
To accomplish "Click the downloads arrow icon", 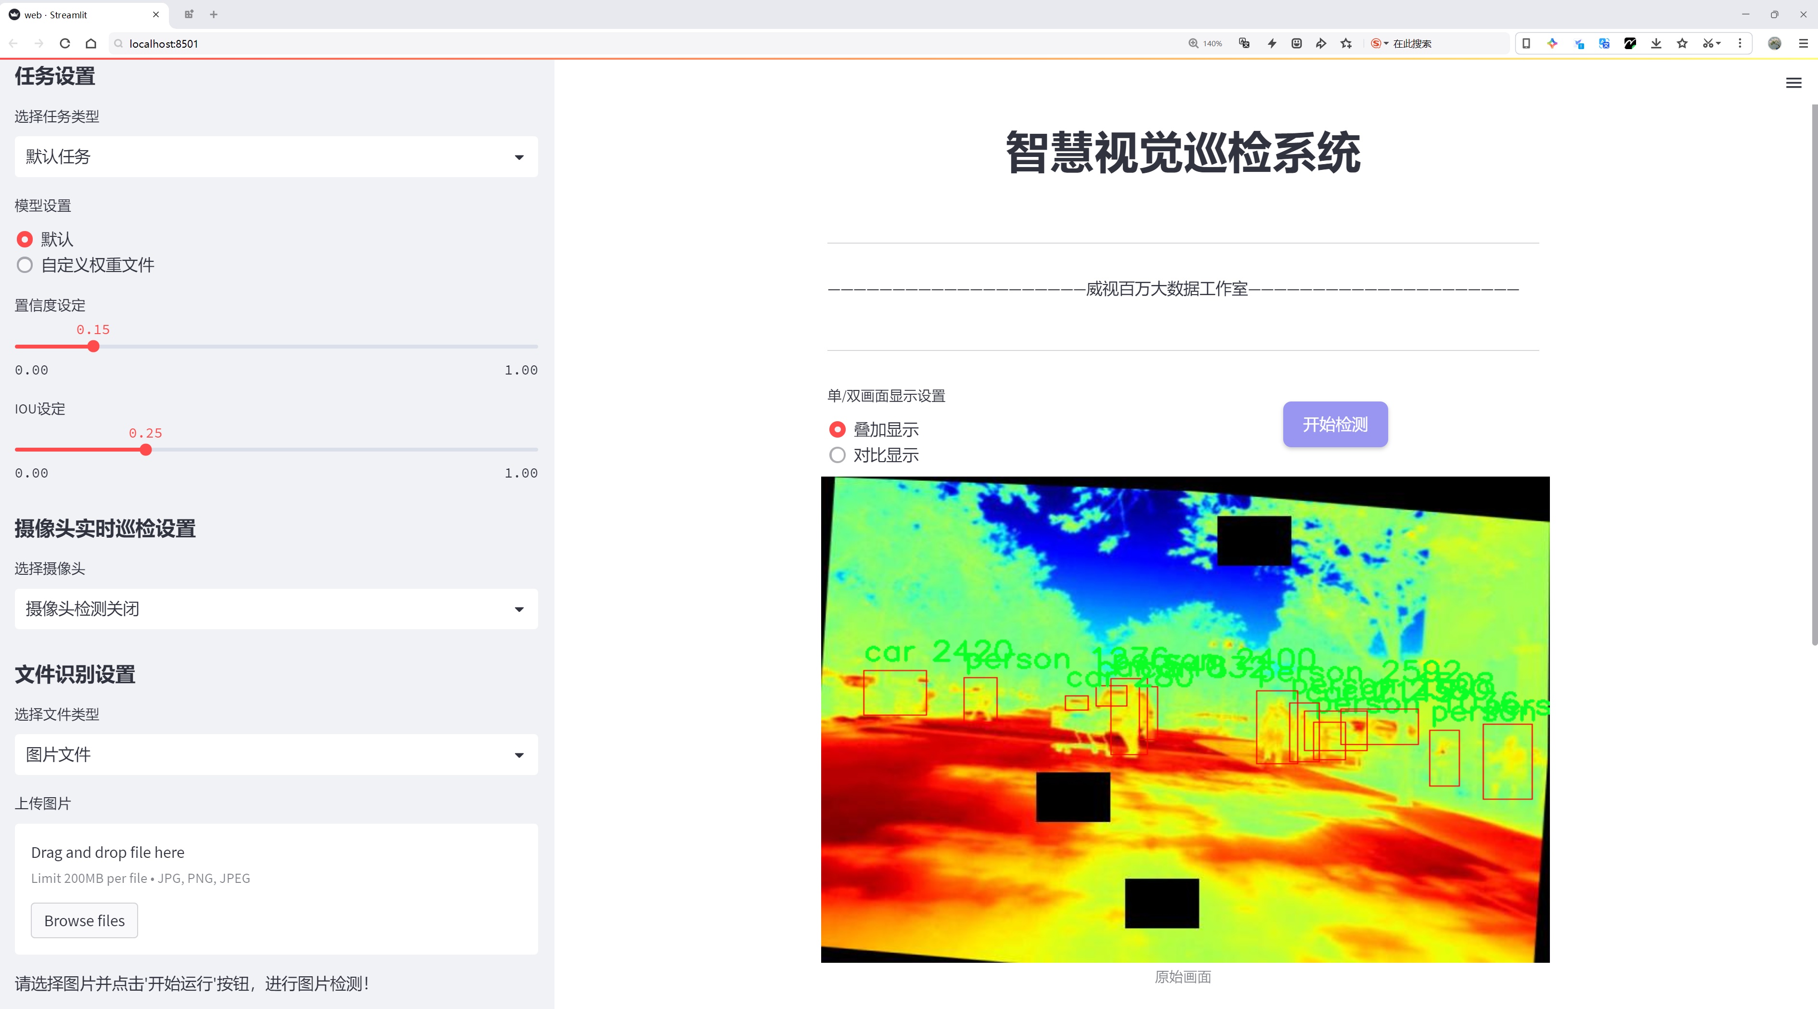I will coord(1656,44).
